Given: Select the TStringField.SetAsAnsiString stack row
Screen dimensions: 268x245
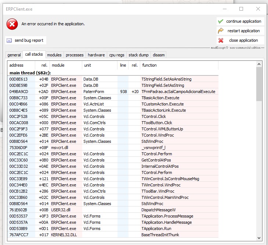Looking at the screenshot, I should point(166,79).
